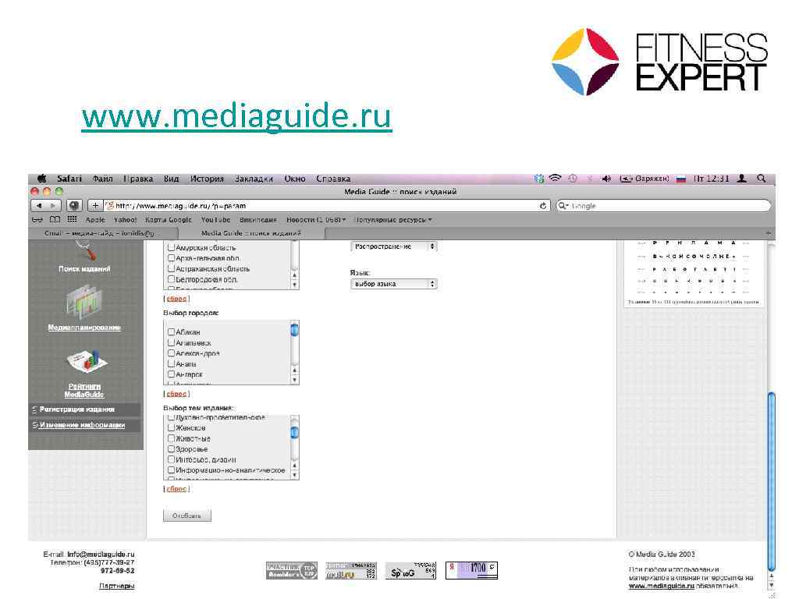Check the Астраханская область checkbox

[171, 268]
